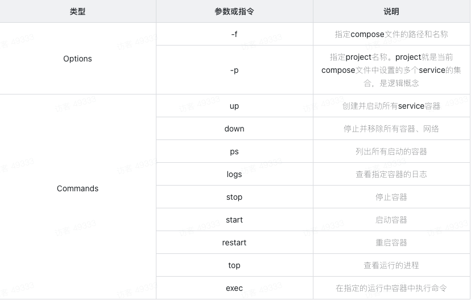Click the -p option cell
This screenshot has height=300, width=471.
coord(234,70)
